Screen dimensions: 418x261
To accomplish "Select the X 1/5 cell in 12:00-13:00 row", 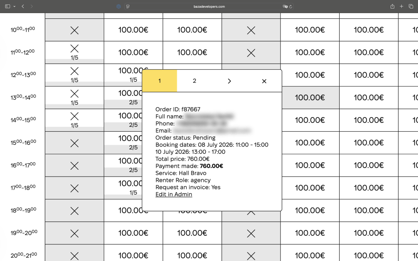I will pos(74,75).
